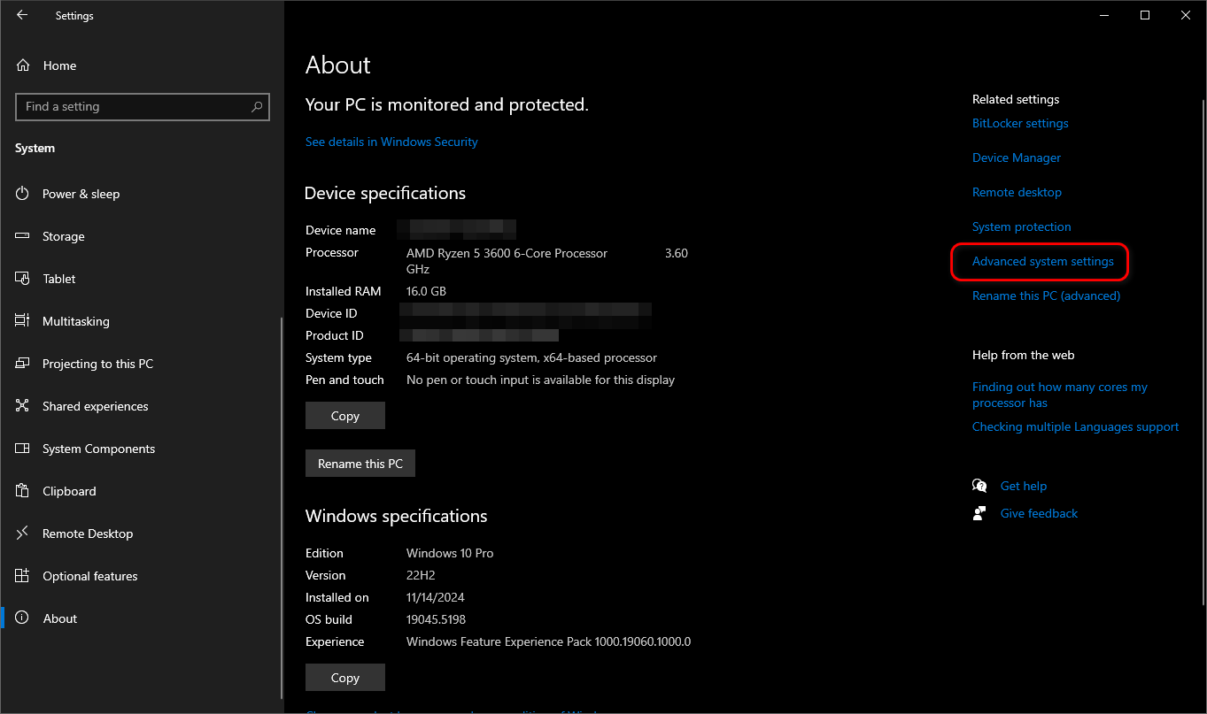Open the Device Manager link
Screen dimensions: 1207x714
tap(1016, 157)
